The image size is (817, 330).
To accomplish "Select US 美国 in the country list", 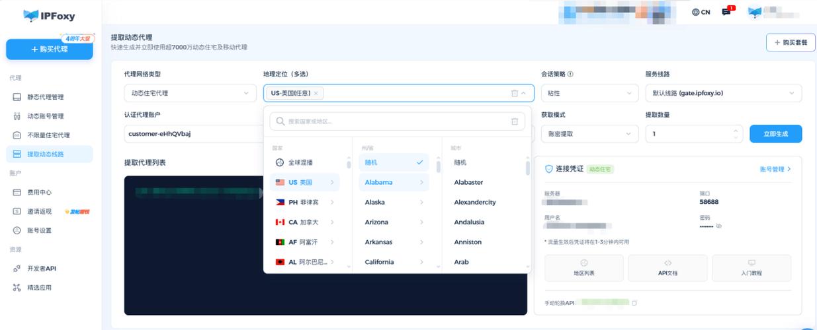I will coord(304,182).
